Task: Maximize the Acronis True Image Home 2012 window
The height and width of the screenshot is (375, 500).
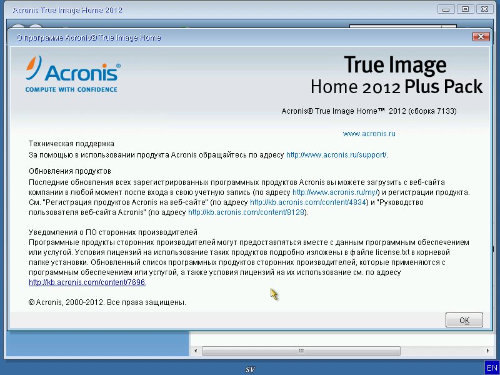Action: 465,9
